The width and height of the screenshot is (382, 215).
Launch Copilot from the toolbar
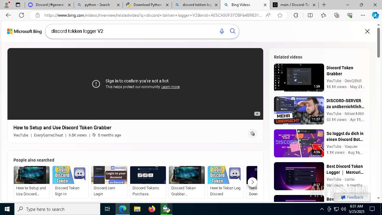coord(375,15)
